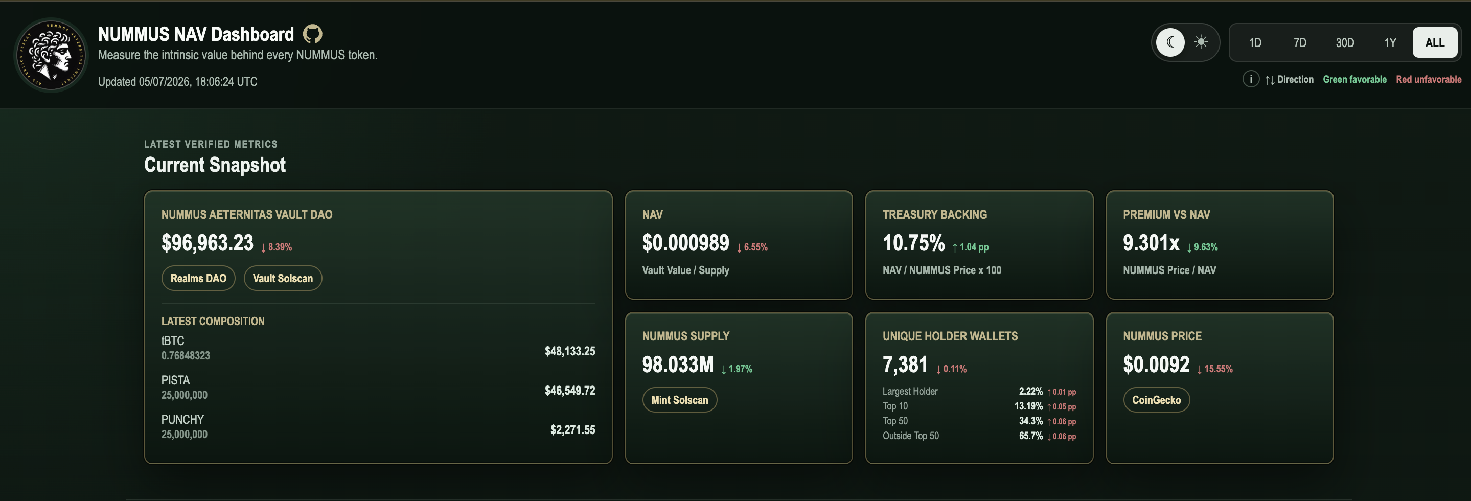This screenshot has height=501, width=1471.
Task: Click the Top 50 34.3% value
Action: pyautogui.click(x=1031, y=421)
